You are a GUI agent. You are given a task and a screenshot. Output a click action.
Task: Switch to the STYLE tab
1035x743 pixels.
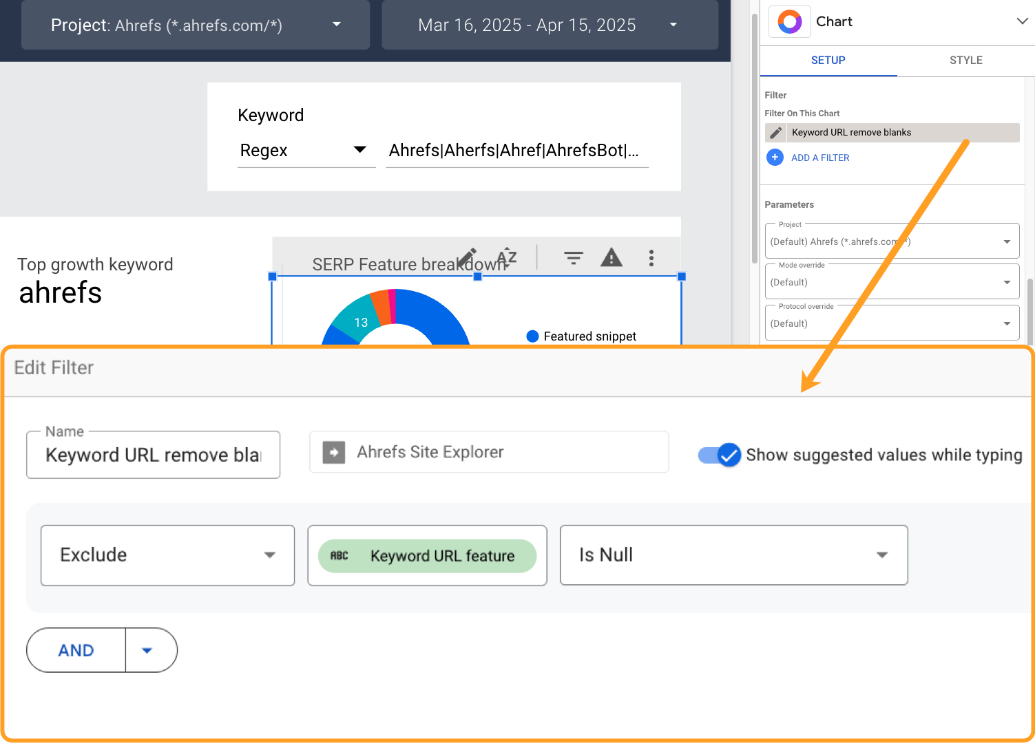click(965, 61)
